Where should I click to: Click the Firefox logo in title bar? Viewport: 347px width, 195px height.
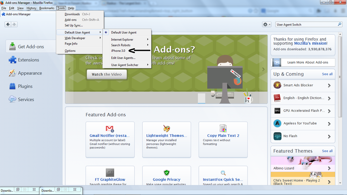[x=3, y=3]
